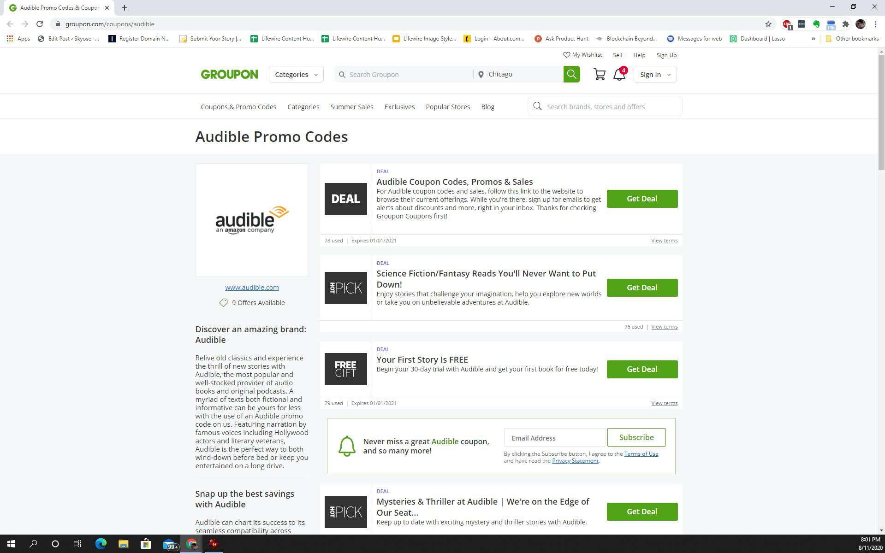Close the Audible Promo Codes tab
Image resolution: width=885 pixels, height=553 pixels.
(x=107, y=8)
